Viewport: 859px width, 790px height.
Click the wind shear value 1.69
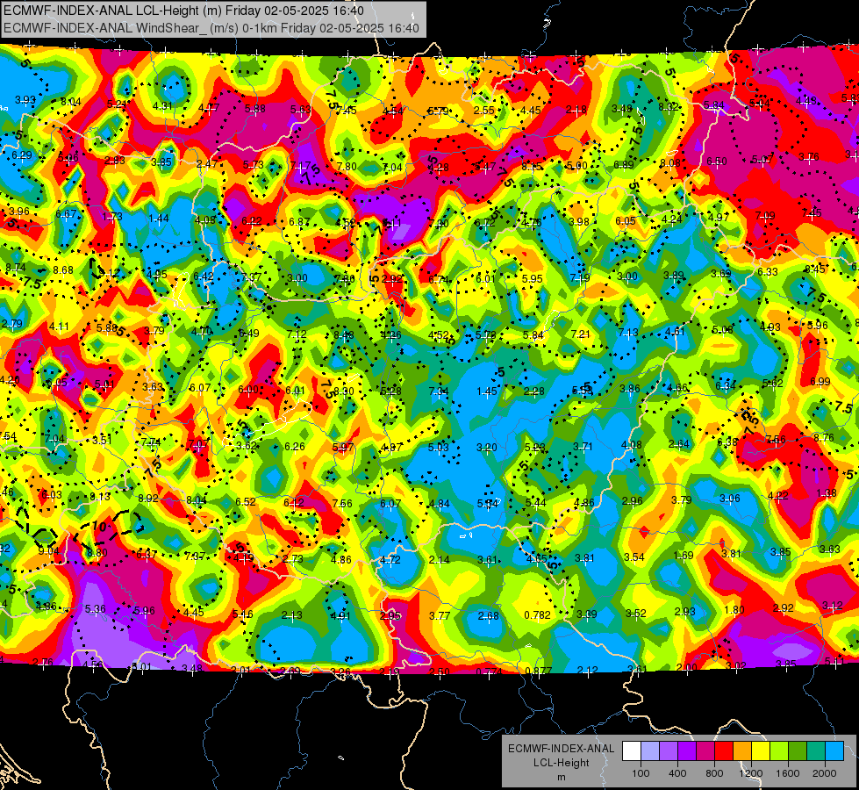coord(684,555)
